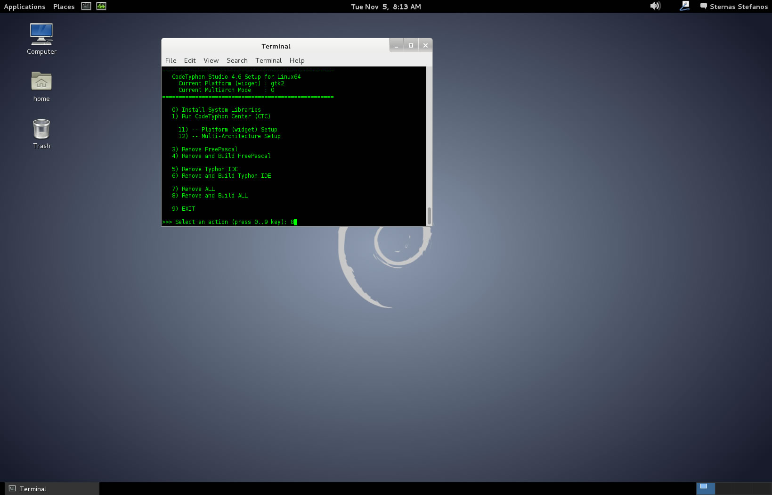Open the accessibility indicator in top panel

pyautogui.click(x=685, y=6)
